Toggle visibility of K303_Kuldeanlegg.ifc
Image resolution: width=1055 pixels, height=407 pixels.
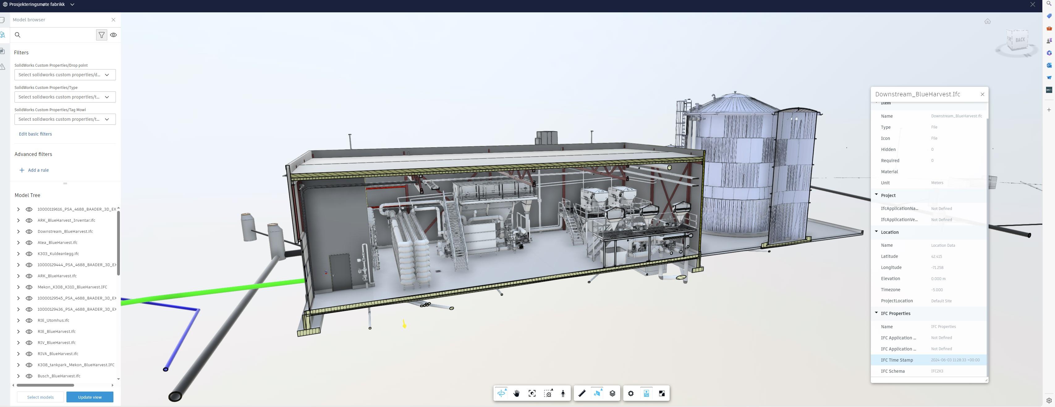(29, 254)
